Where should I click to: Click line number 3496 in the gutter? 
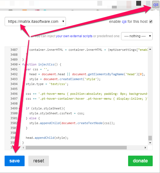(14, 94)
